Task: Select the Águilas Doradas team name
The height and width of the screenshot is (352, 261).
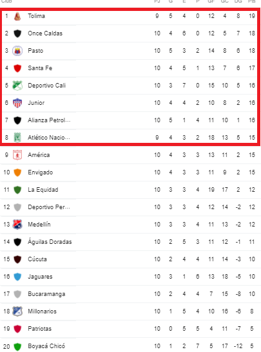Action: click(50, 242)
